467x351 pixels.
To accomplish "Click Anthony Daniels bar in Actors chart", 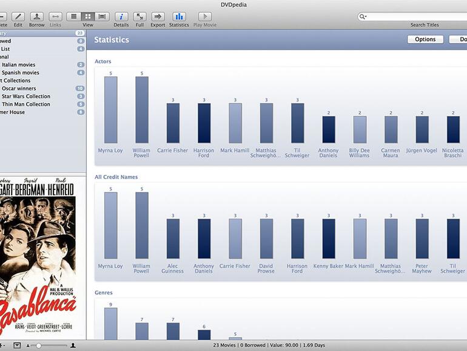I will 329,130.
